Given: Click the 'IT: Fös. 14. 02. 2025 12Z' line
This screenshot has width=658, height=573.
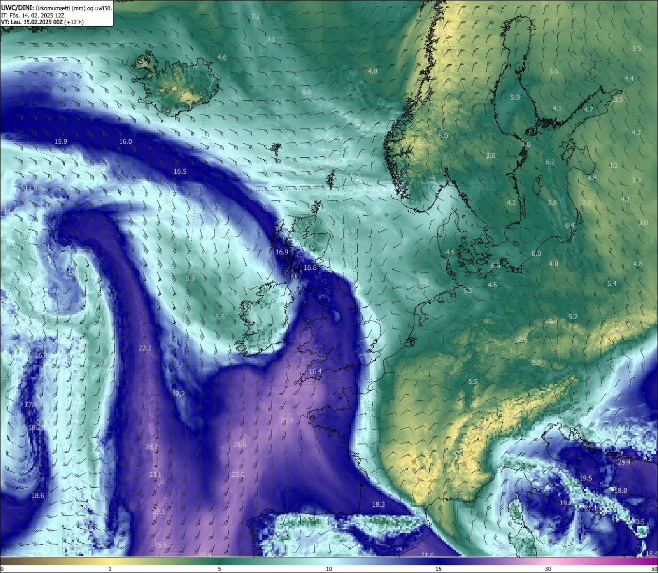Looking at the screenshot, I should click(x=33, y=15).
